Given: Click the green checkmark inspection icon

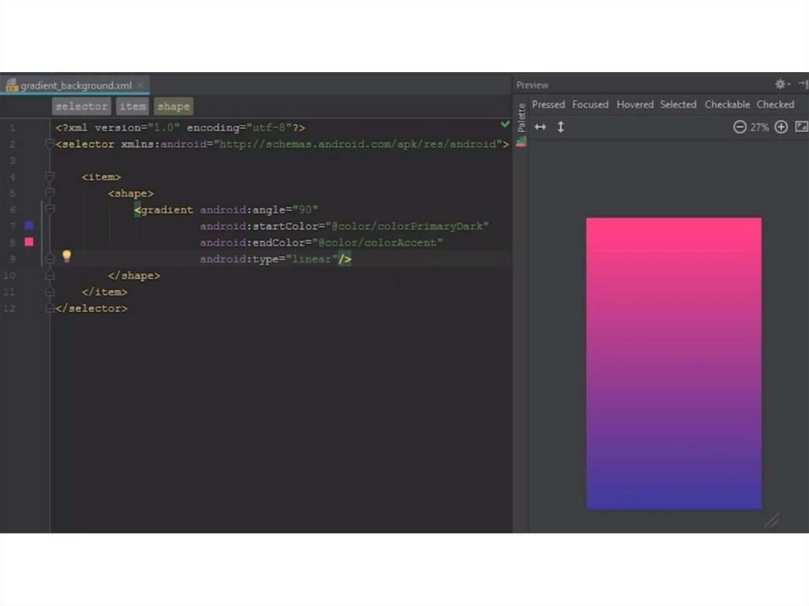Looking at the screenshot, I should tap(505, 125).
